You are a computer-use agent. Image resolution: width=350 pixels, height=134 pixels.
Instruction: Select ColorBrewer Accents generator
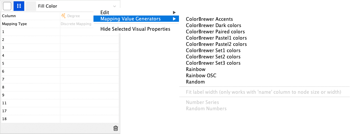[x=209, y=19]
